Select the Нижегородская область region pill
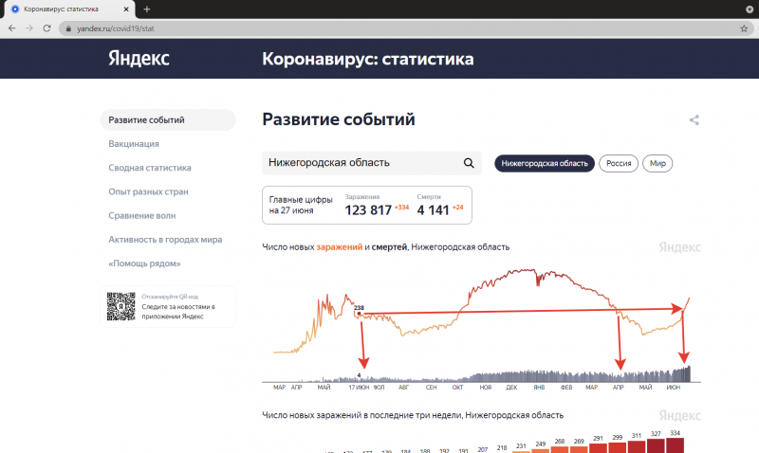This screenshot has height=453, width=759. (544, 163)
